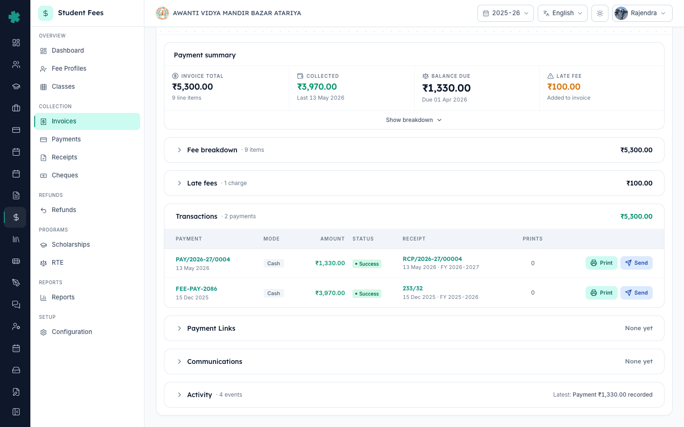The image size is (684, 427).
Task: Open the credit card icon in left rail
Action: coord(16,130)
